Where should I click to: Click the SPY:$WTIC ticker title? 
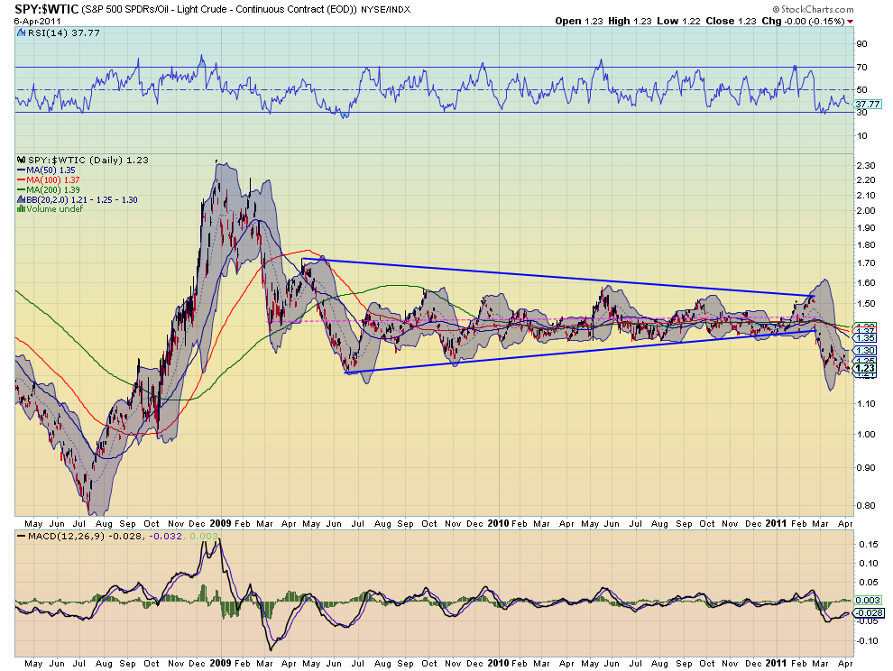[47, 9]
